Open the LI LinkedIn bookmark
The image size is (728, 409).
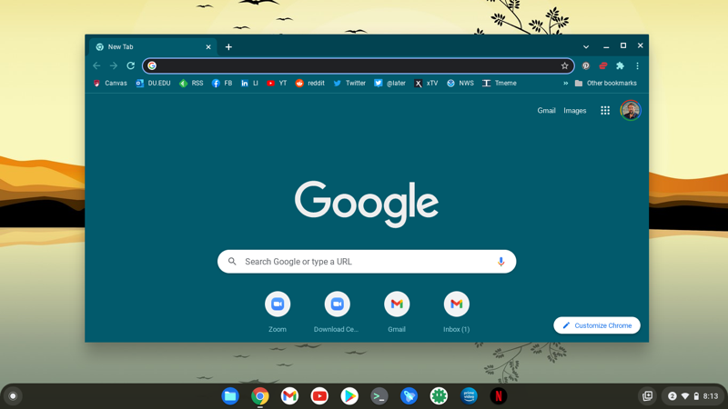249,83
